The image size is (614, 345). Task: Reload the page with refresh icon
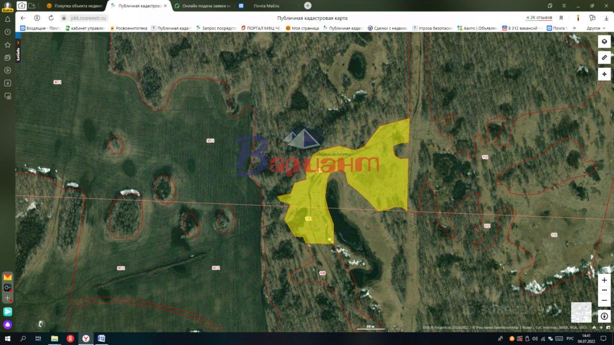pos(51,18)
